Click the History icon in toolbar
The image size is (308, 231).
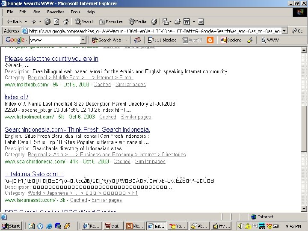[154, 22]
